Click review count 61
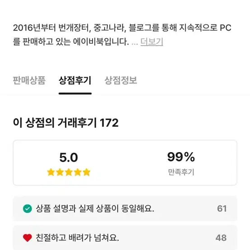 point(222,208)
